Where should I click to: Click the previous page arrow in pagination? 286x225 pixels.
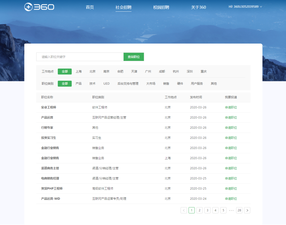click(184, 210)
